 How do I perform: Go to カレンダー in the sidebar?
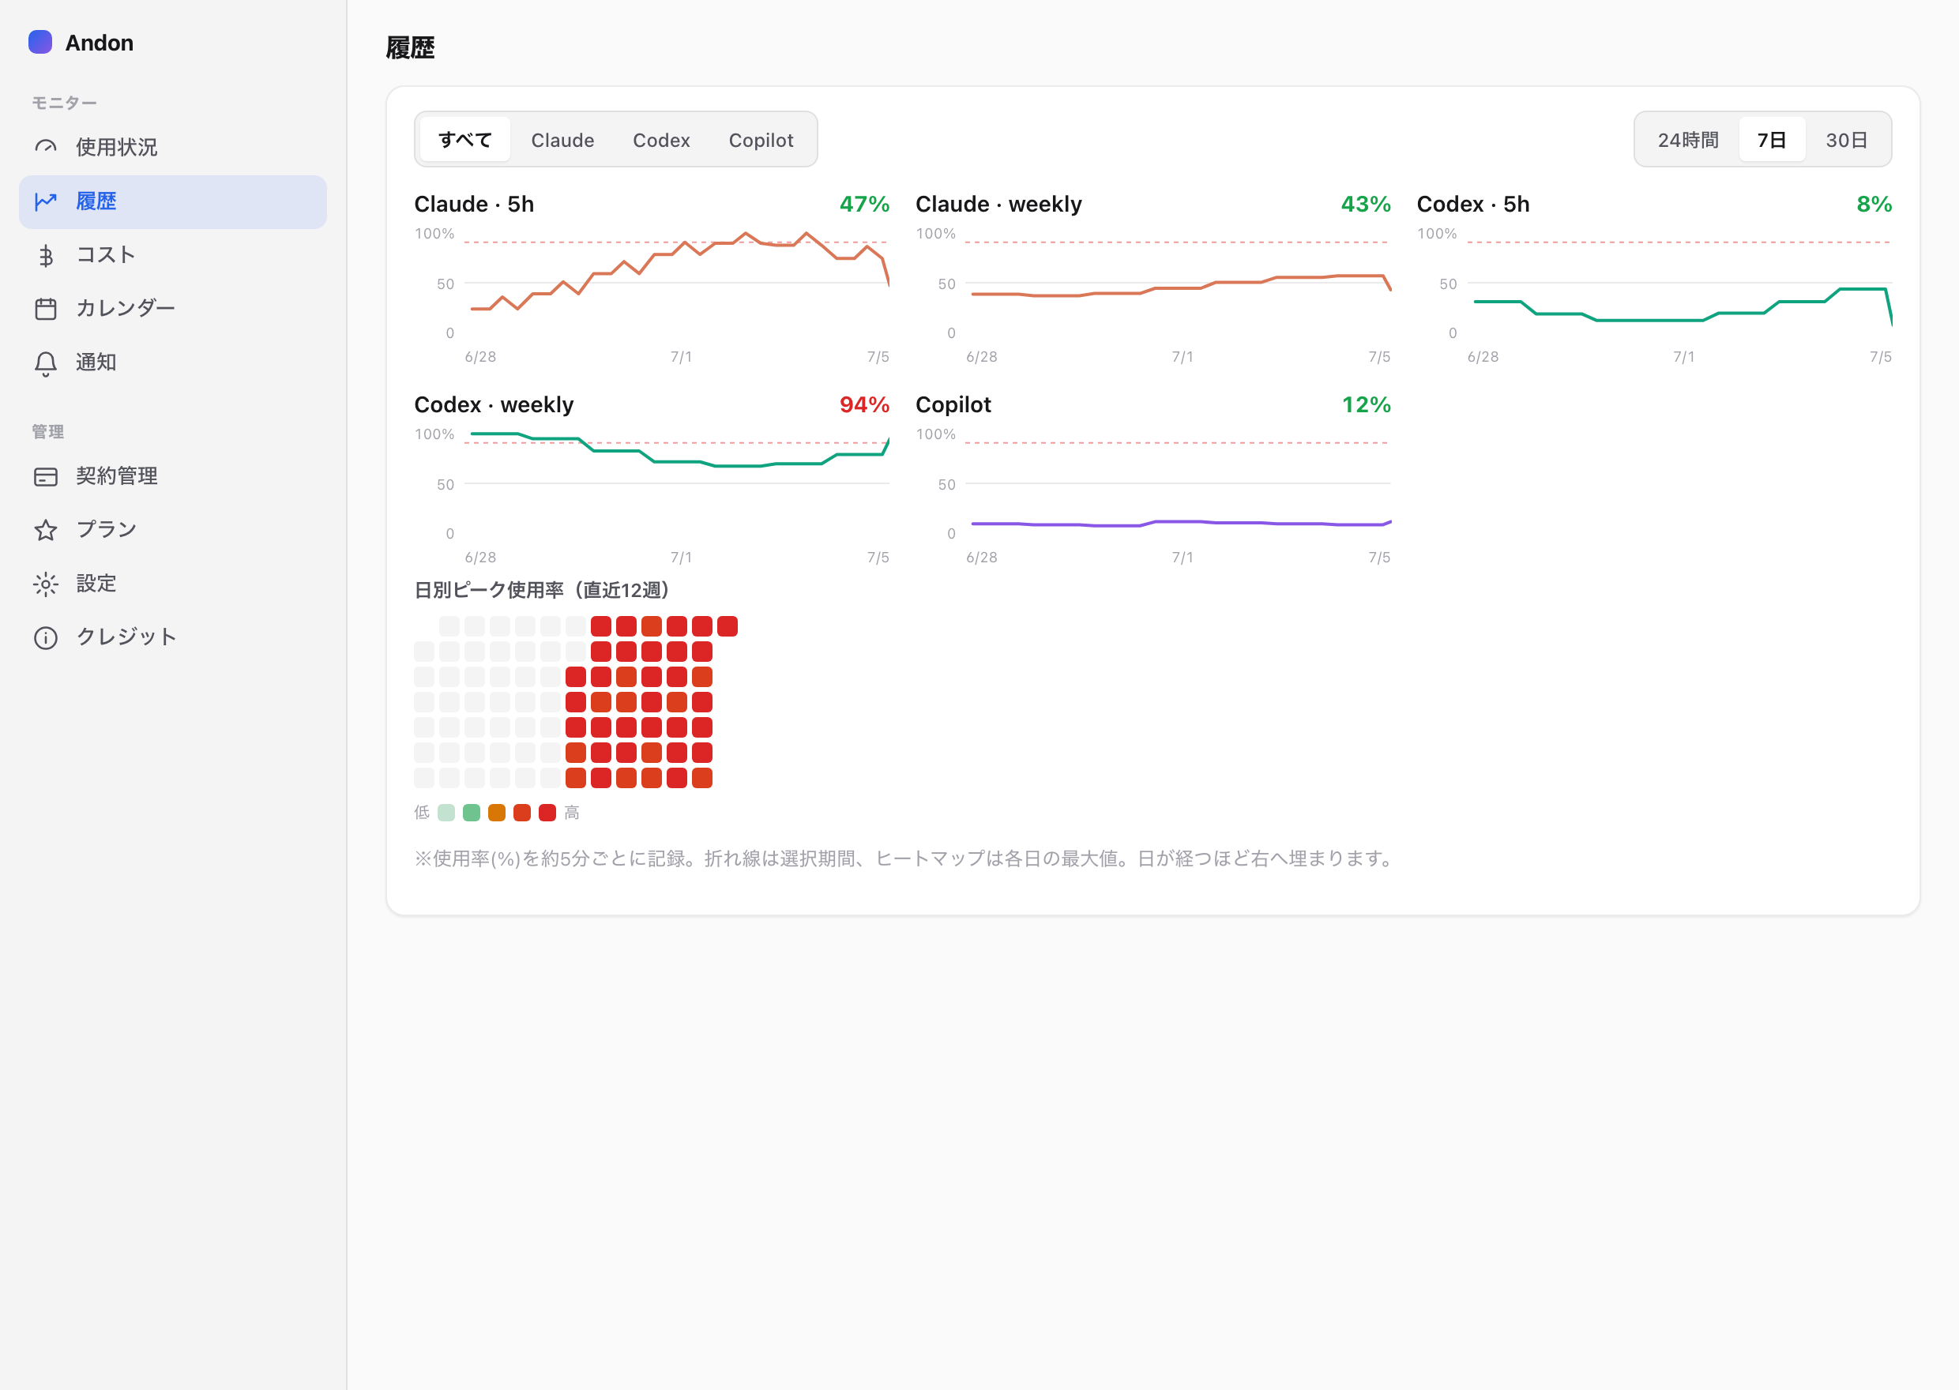coord(173,308)
